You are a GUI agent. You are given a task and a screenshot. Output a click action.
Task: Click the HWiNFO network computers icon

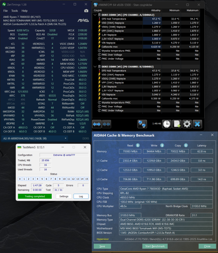coord(142,124)
